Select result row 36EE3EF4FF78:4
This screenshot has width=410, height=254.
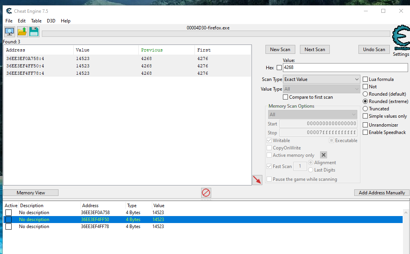tap(127, 73)
